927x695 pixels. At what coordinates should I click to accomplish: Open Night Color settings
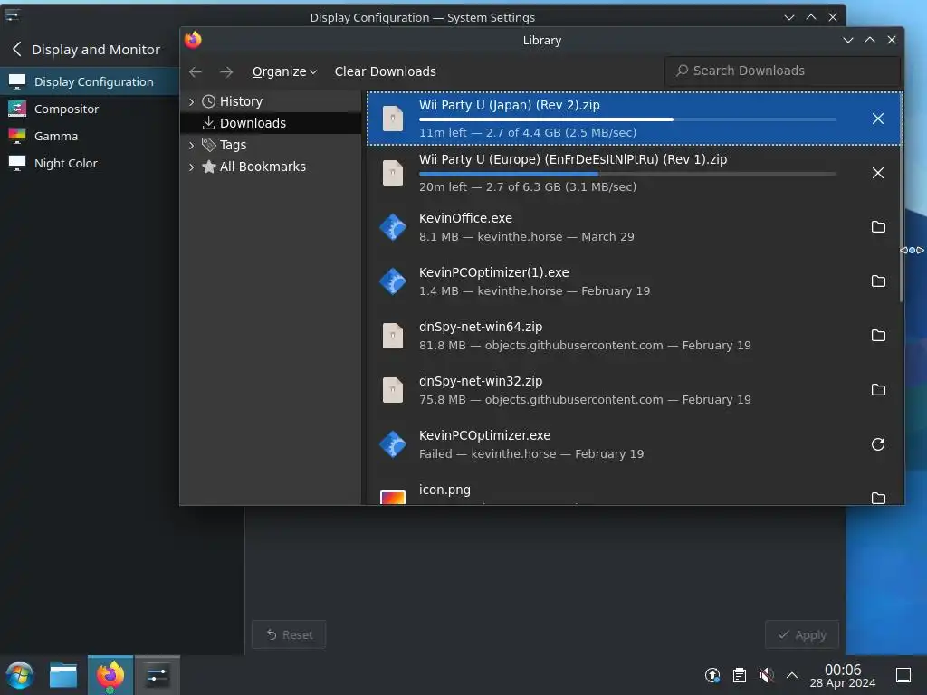pyautogui.click(x=90, y=163)
